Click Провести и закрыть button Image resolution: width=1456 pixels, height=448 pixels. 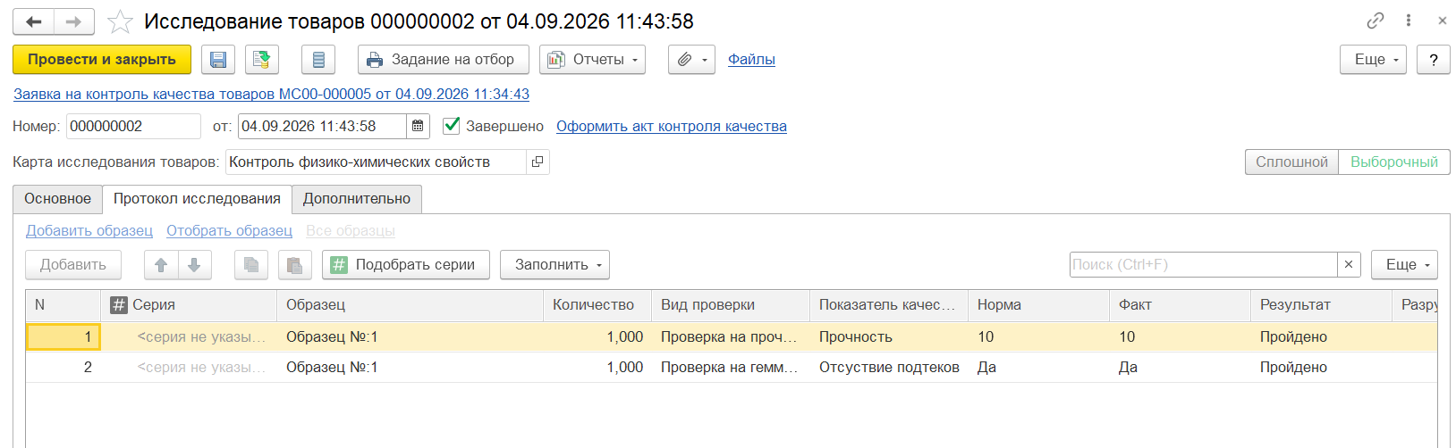pyautogui.click(x=102, y=60)
